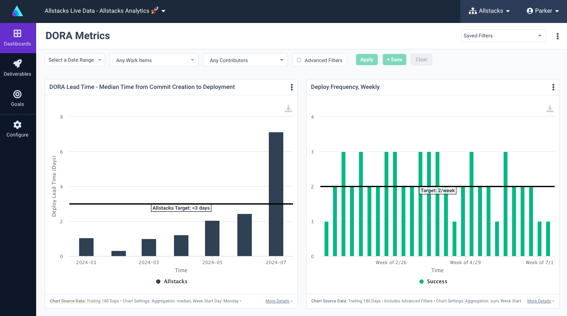The width and height of the screenshot is (567, 316).
Task: Open the Allstacks organization menu
Action: [489, 11]
